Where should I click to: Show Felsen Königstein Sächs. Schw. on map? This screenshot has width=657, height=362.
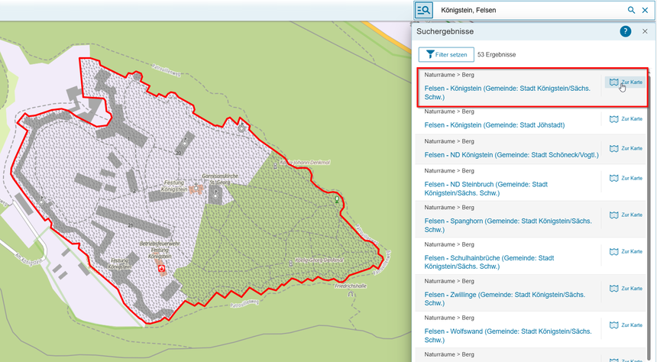[626, 82]
